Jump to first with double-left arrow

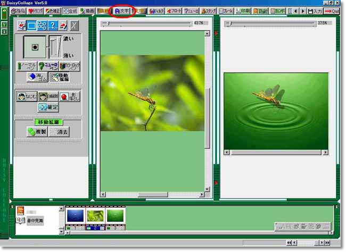pos(289,243)
